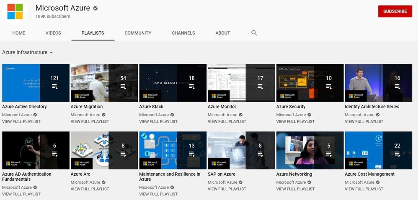Click playlist icon on Maintenance and Resilience thumbnail
The width and height of the screenshot is (418, 200).
(x=192, y=154)
